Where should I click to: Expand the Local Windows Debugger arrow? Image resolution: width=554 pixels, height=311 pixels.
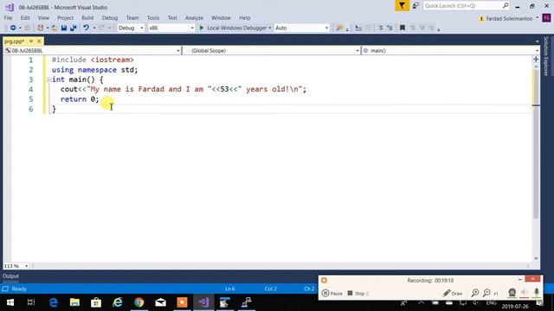point(270,28)
